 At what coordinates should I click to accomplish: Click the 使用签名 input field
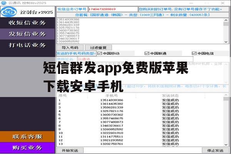[135, 59]
